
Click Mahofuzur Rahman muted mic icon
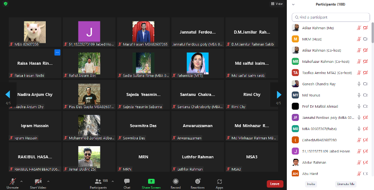(359, 61)
